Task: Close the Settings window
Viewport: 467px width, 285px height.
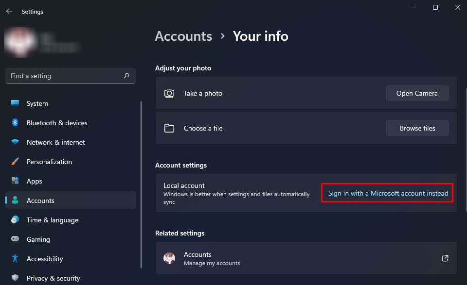Action: click(x=457, y=7)
